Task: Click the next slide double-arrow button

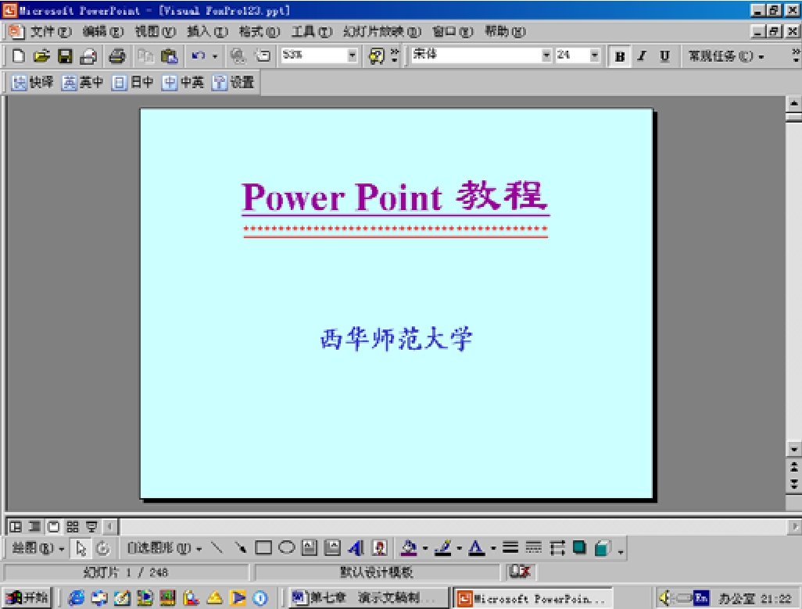Action: (794, 484)
